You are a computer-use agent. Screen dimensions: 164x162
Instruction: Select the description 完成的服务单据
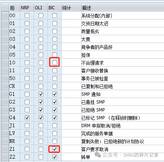pyautogui.click(x=97, y=134)
